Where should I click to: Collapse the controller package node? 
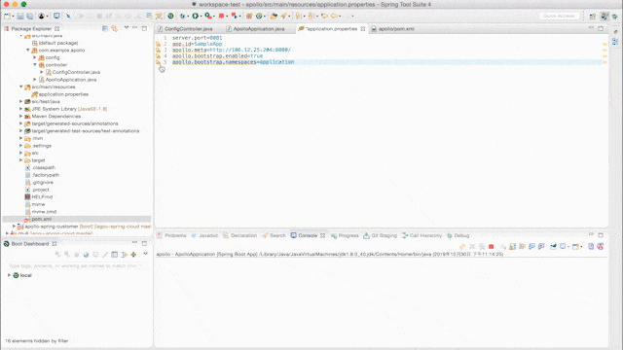tap(35, 65)
